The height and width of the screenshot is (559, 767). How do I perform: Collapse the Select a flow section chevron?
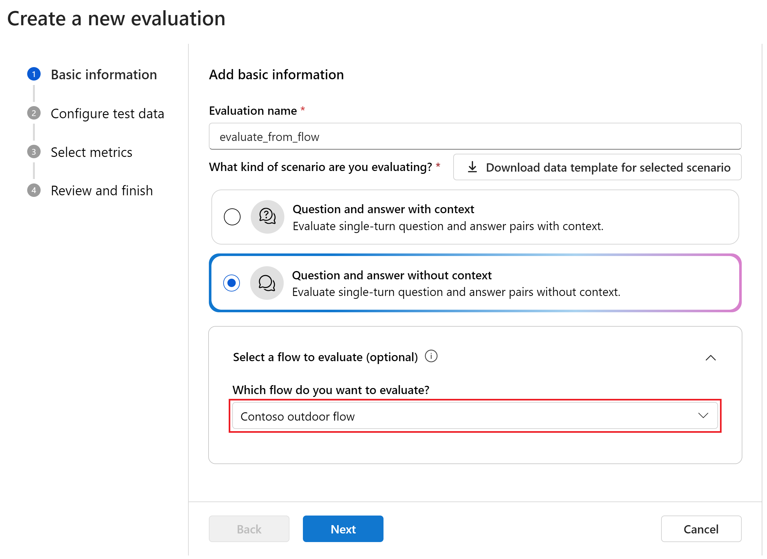[710, 358]
